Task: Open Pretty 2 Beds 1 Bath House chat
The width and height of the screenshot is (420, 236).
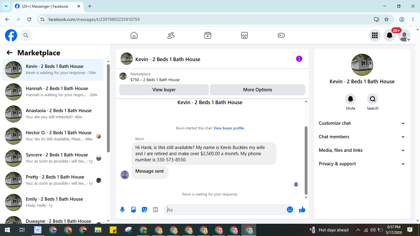Action: 53,180
